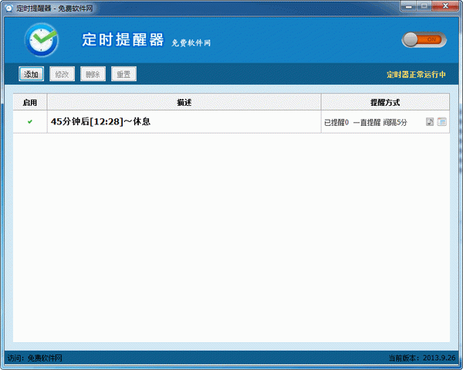Click the 已提醒0 一直提醒 间隔5分 reminder details
This screenshot has height=370, width=463.
tap(365, 123)
